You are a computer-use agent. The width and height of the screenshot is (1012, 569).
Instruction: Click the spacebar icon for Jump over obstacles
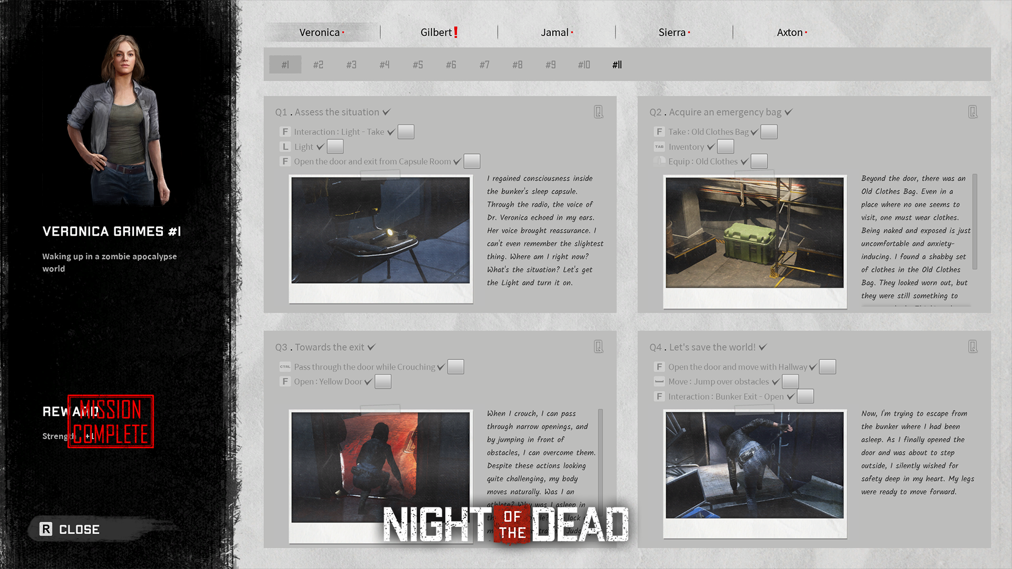pos(659,381)
